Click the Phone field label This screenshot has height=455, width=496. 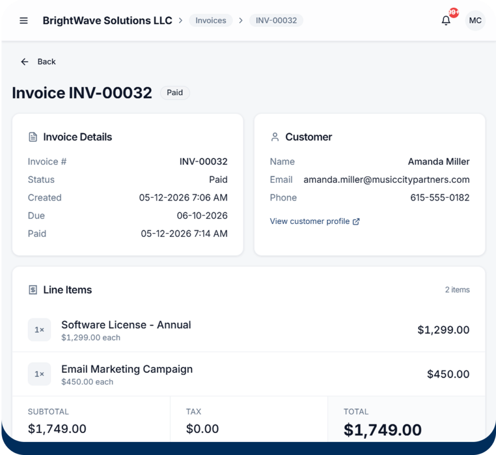click(x=283, y=197)
